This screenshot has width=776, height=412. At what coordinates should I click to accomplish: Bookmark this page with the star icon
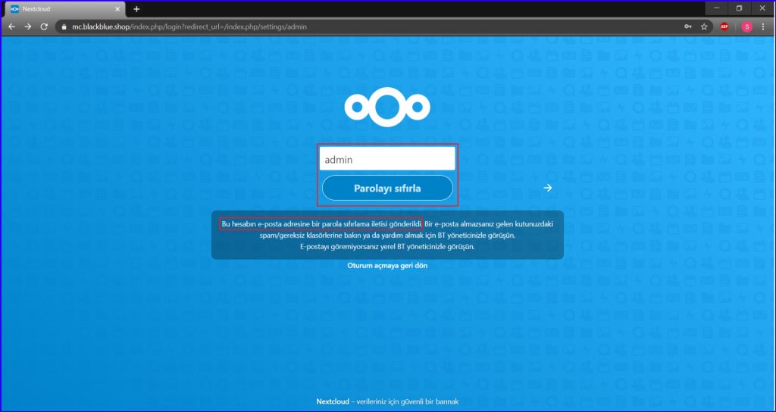point(704,27)
